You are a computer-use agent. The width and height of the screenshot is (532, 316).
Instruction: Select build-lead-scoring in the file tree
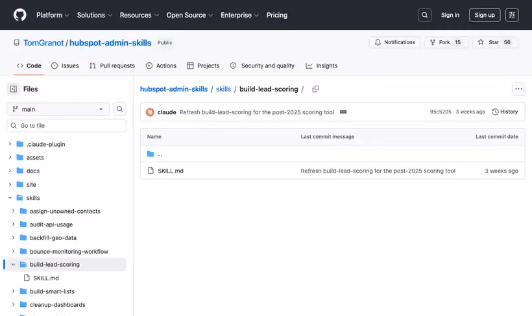point(54,264)
